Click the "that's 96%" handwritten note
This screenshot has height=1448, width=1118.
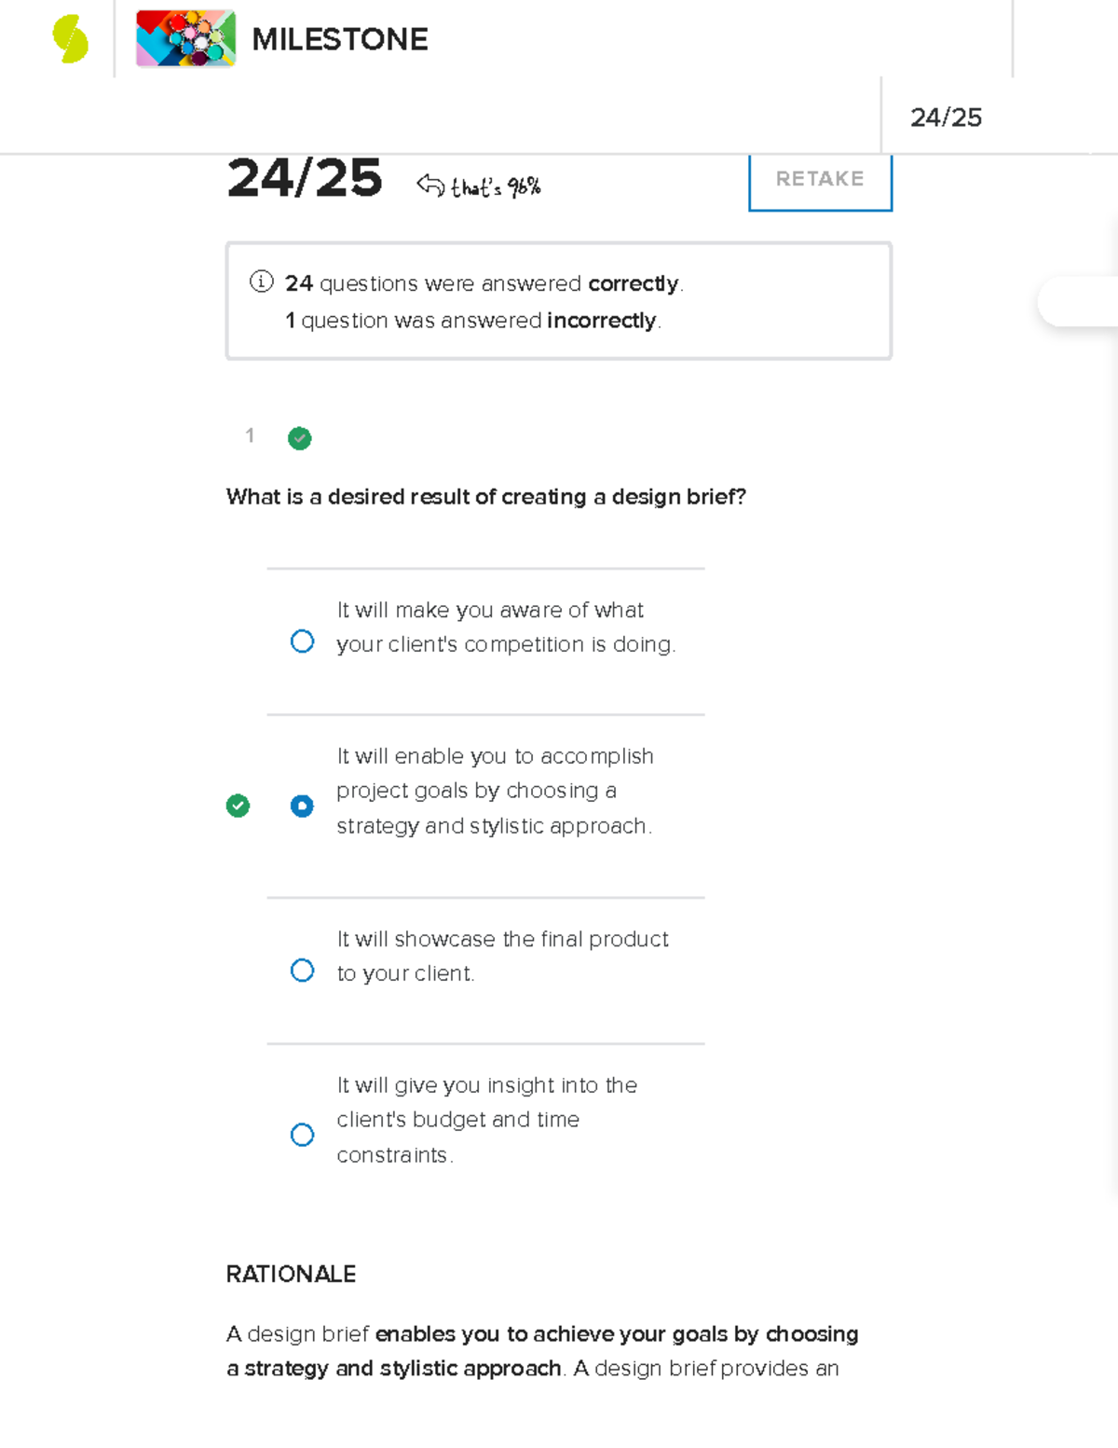[x=496, y=187]
